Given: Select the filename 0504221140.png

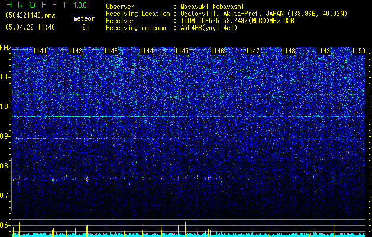Looking at the screenshot, I should (30, 15).
